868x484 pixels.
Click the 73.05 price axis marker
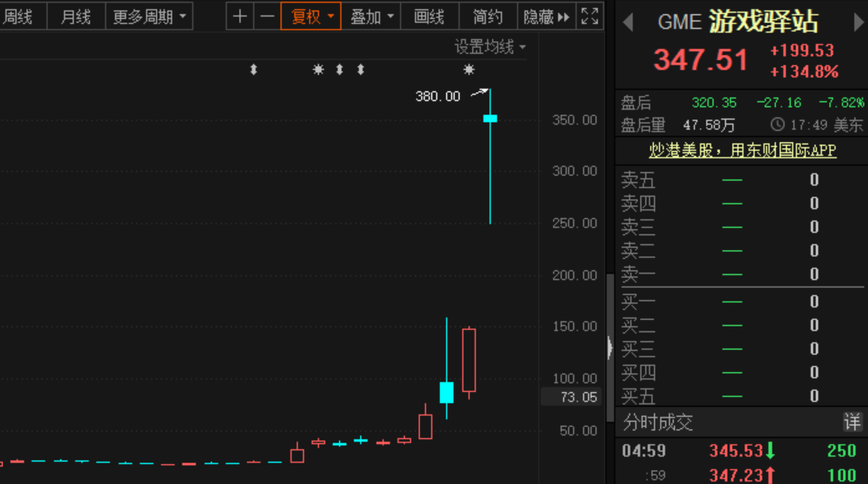pos(571,397)
